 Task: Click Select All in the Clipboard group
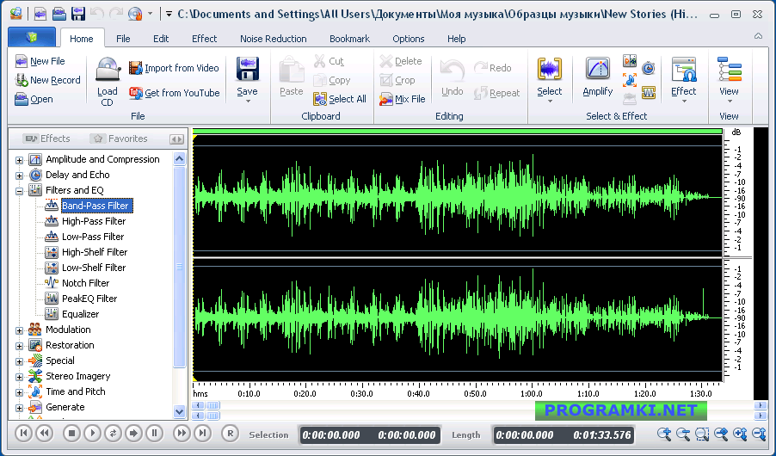(340, 99)
